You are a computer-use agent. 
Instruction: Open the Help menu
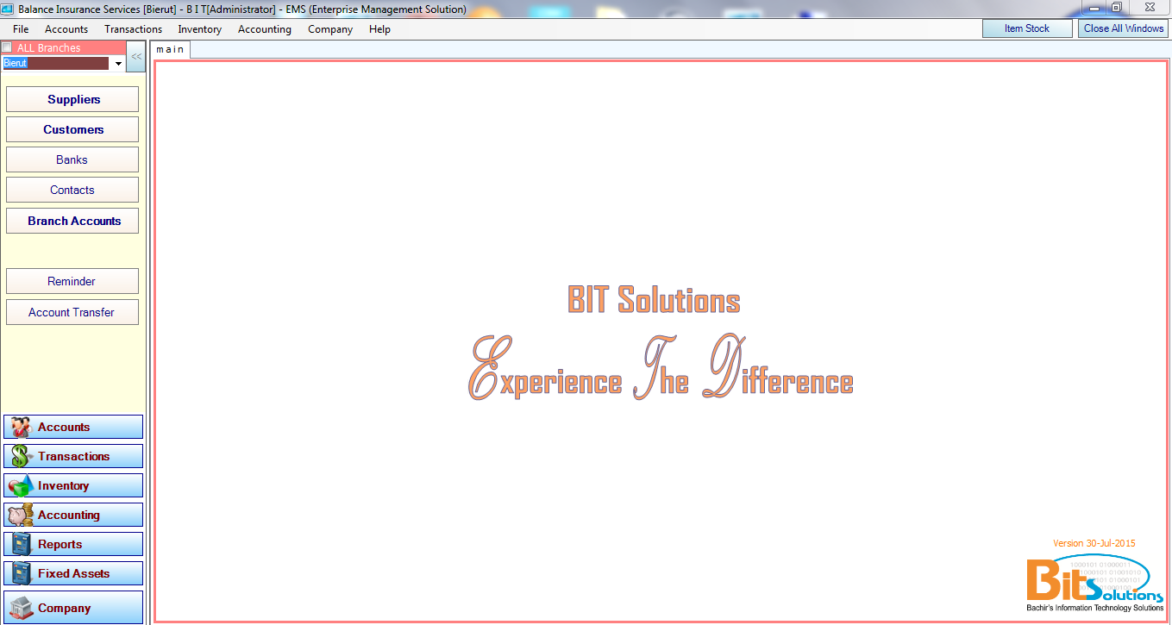pos(379,29)
